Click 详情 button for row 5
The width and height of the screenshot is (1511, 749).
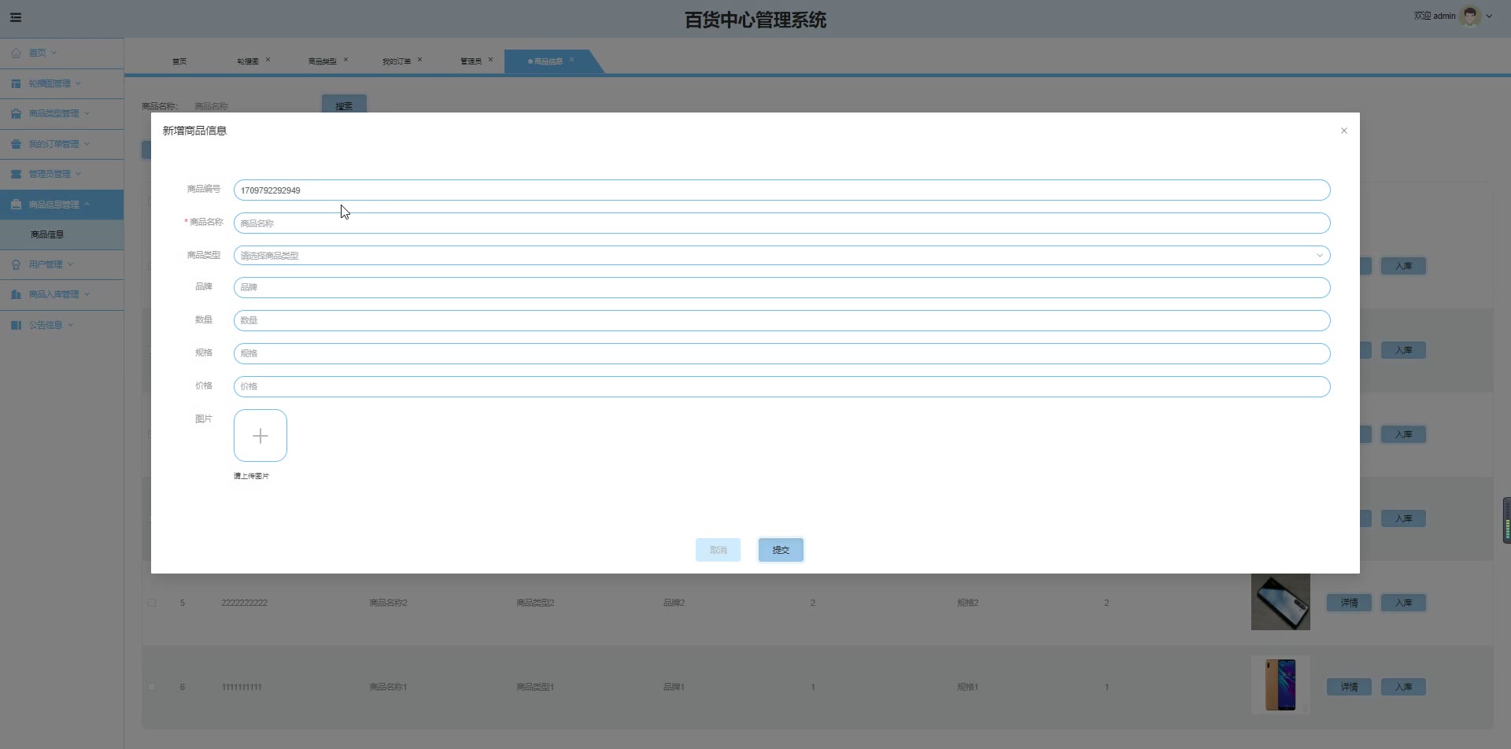click(x=1349, y=603)
